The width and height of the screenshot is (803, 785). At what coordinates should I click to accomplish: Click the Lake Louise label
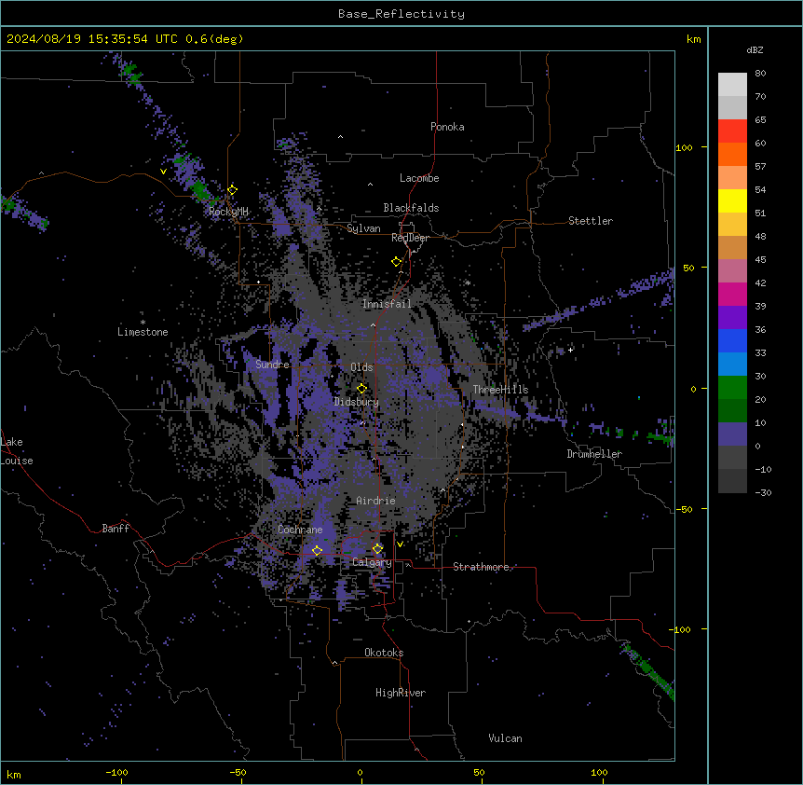click(x=17, y=451)
